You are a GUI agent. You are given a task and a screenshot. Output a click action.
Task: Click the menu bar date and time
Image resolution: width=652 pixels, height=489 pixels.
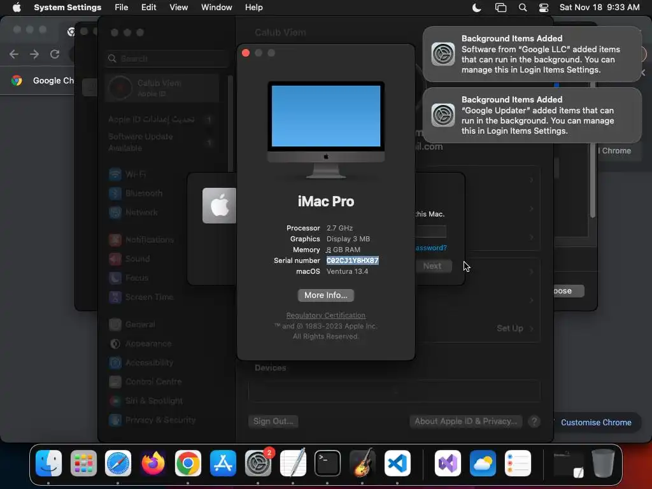click(599, 8)
